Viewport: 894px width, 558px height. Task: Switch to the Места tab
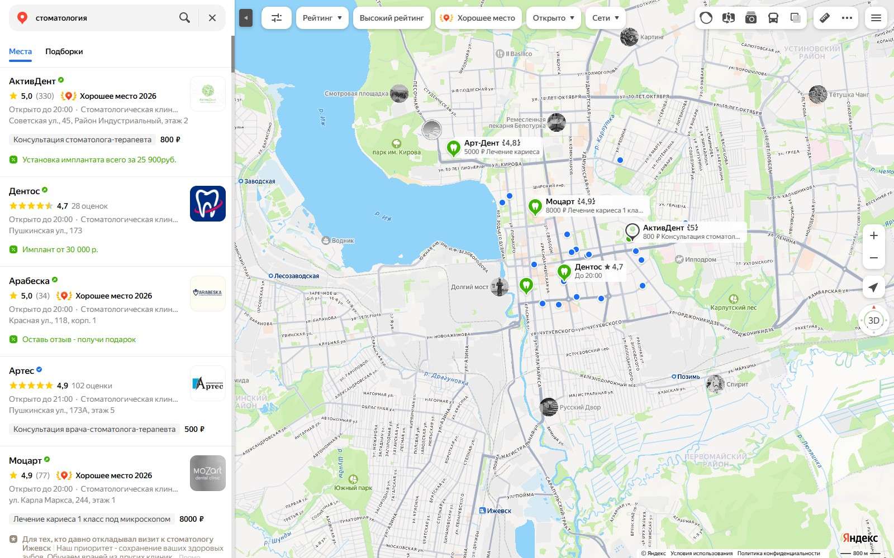(20, 51)
